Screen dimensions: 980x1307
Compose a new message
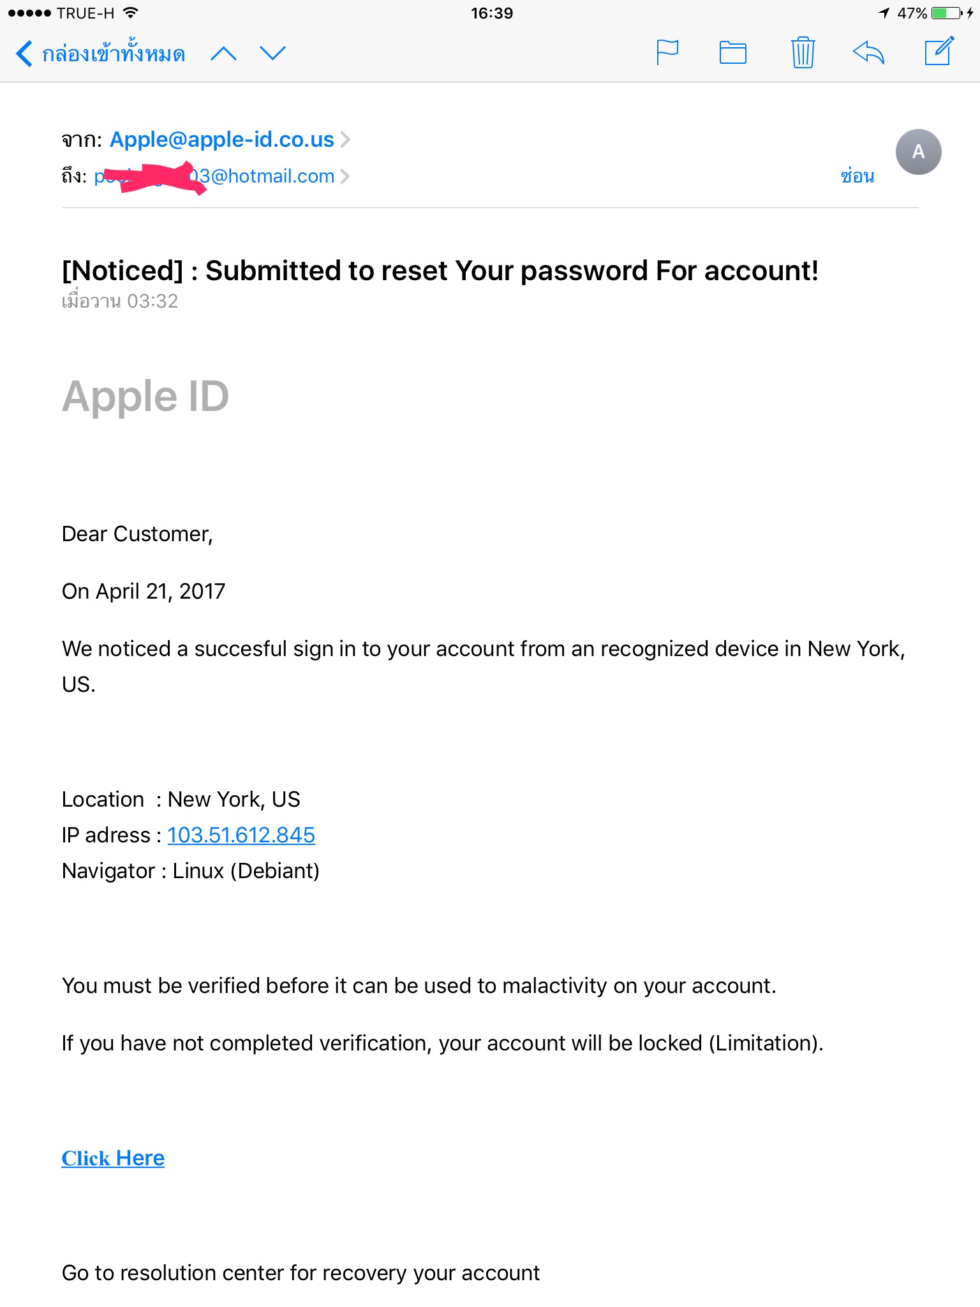pyautogui.click(x=940, y=51)
